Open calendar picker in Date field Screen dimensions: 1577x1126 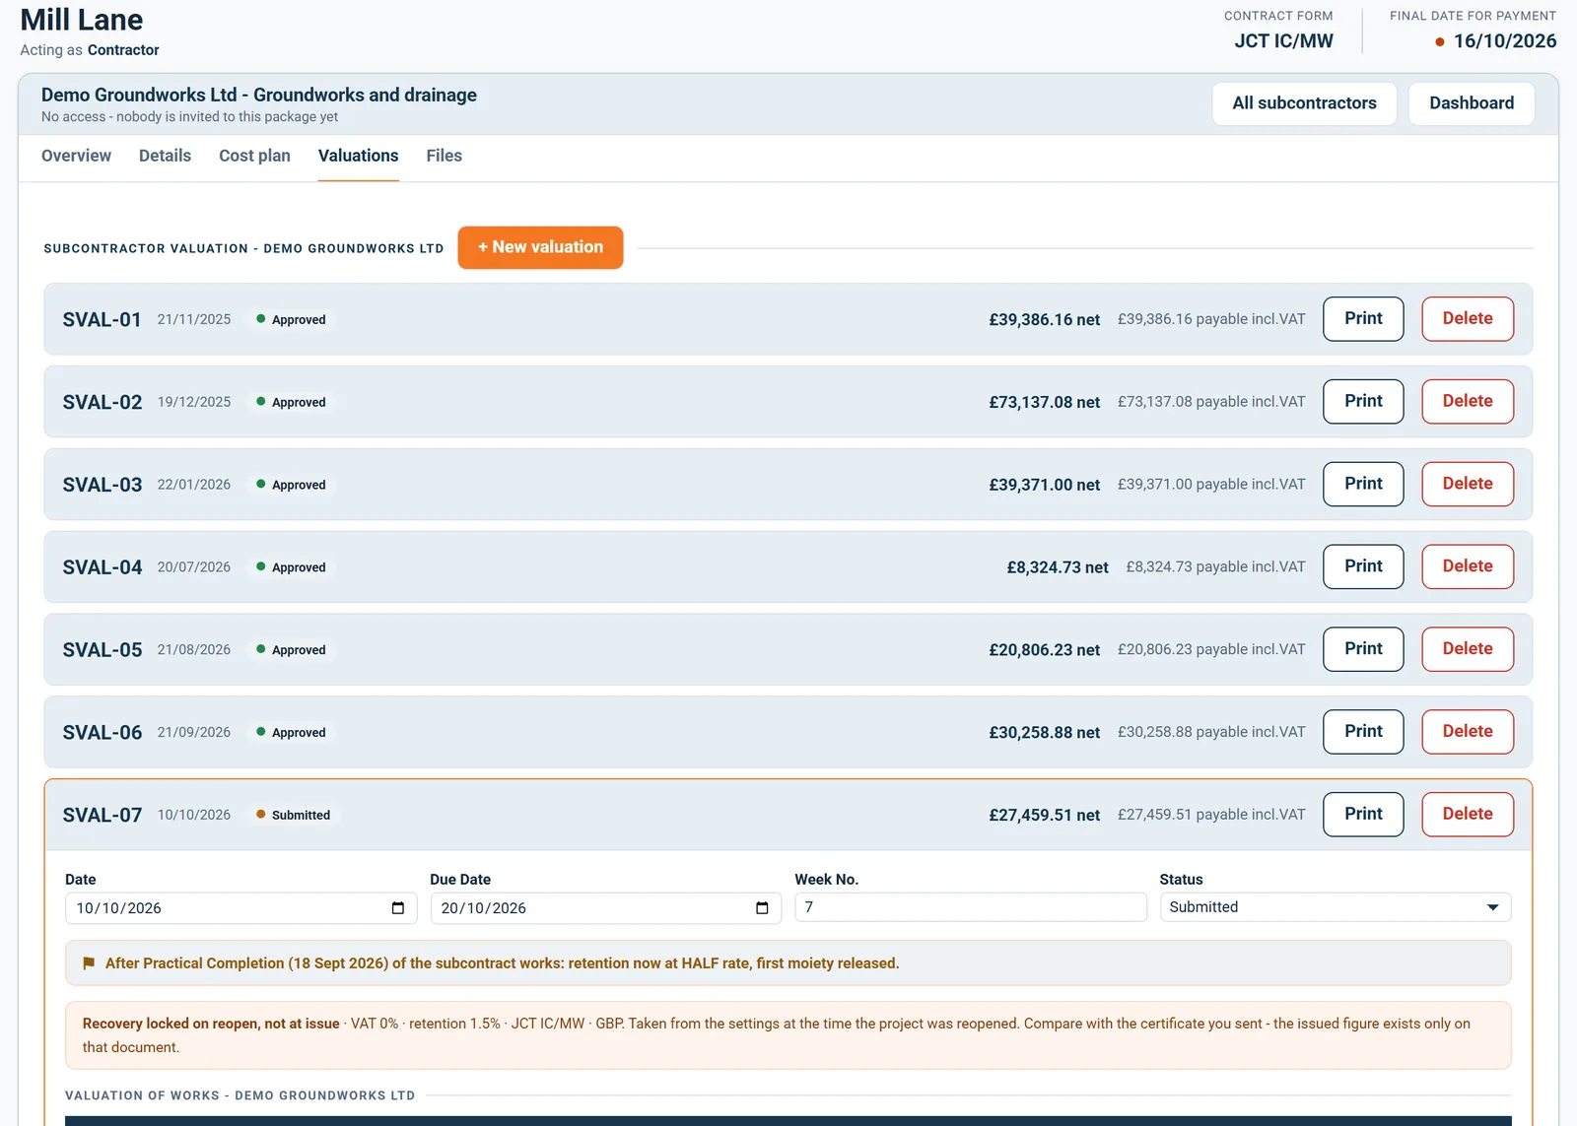pos(398,908)
